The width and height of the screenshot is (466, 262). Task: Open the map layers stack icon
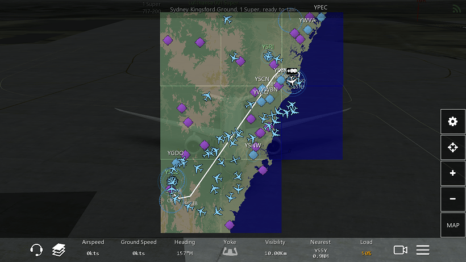(59, 250)
